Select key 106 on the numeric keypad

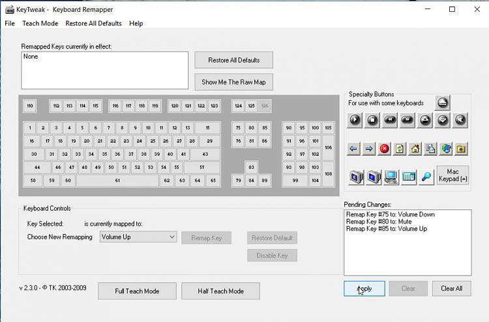[x=329, y=147]
